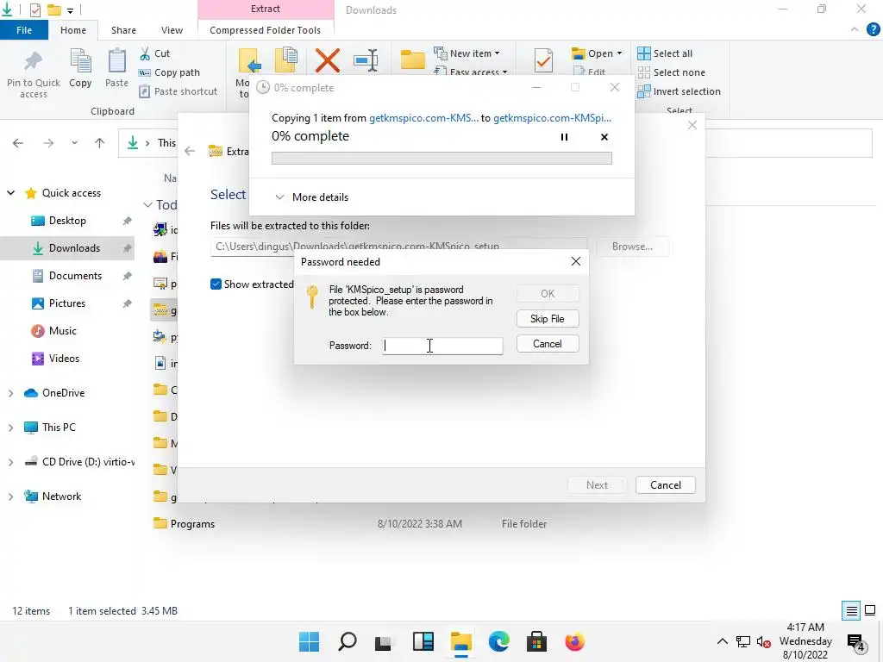Click the Help question mark icon
Screen dimensions: 883x662
[873, 30]
